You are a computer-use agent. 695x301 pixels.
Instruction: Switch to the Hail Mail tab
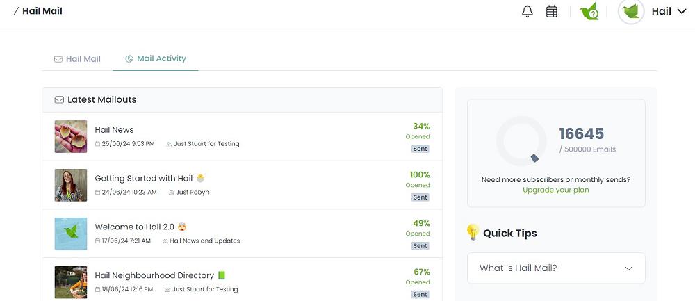83,59
